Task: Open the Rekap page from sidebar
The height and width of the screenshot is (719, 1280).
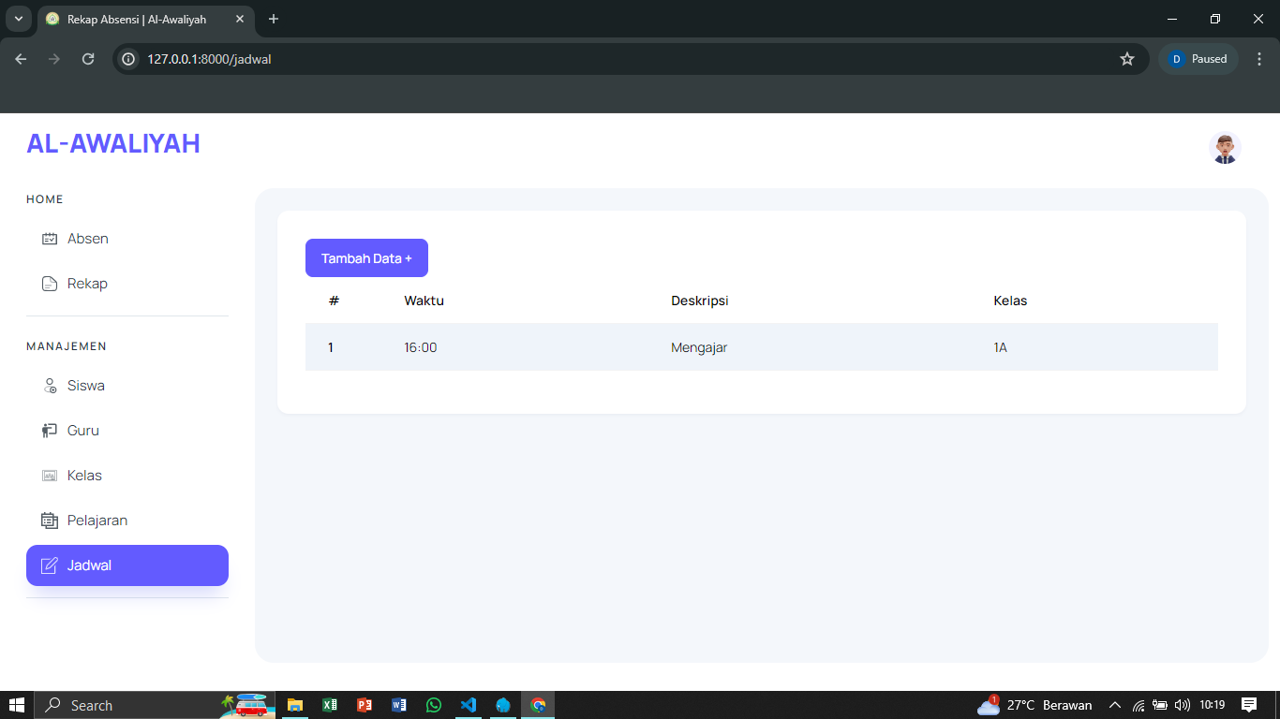Action: [87, 284]
